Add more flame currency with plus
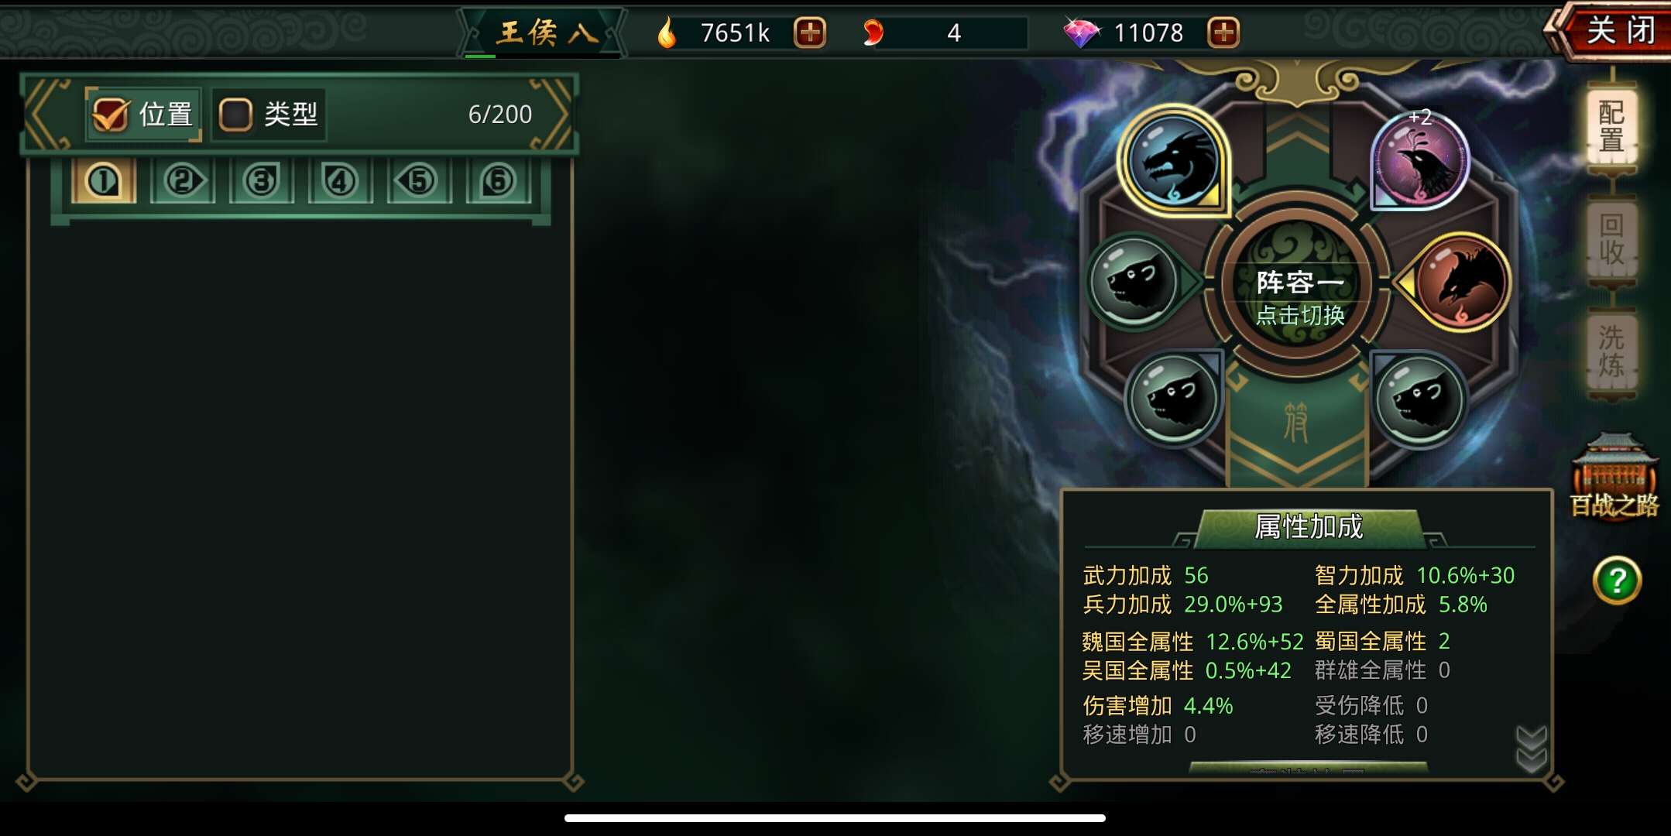 point(810,33)
